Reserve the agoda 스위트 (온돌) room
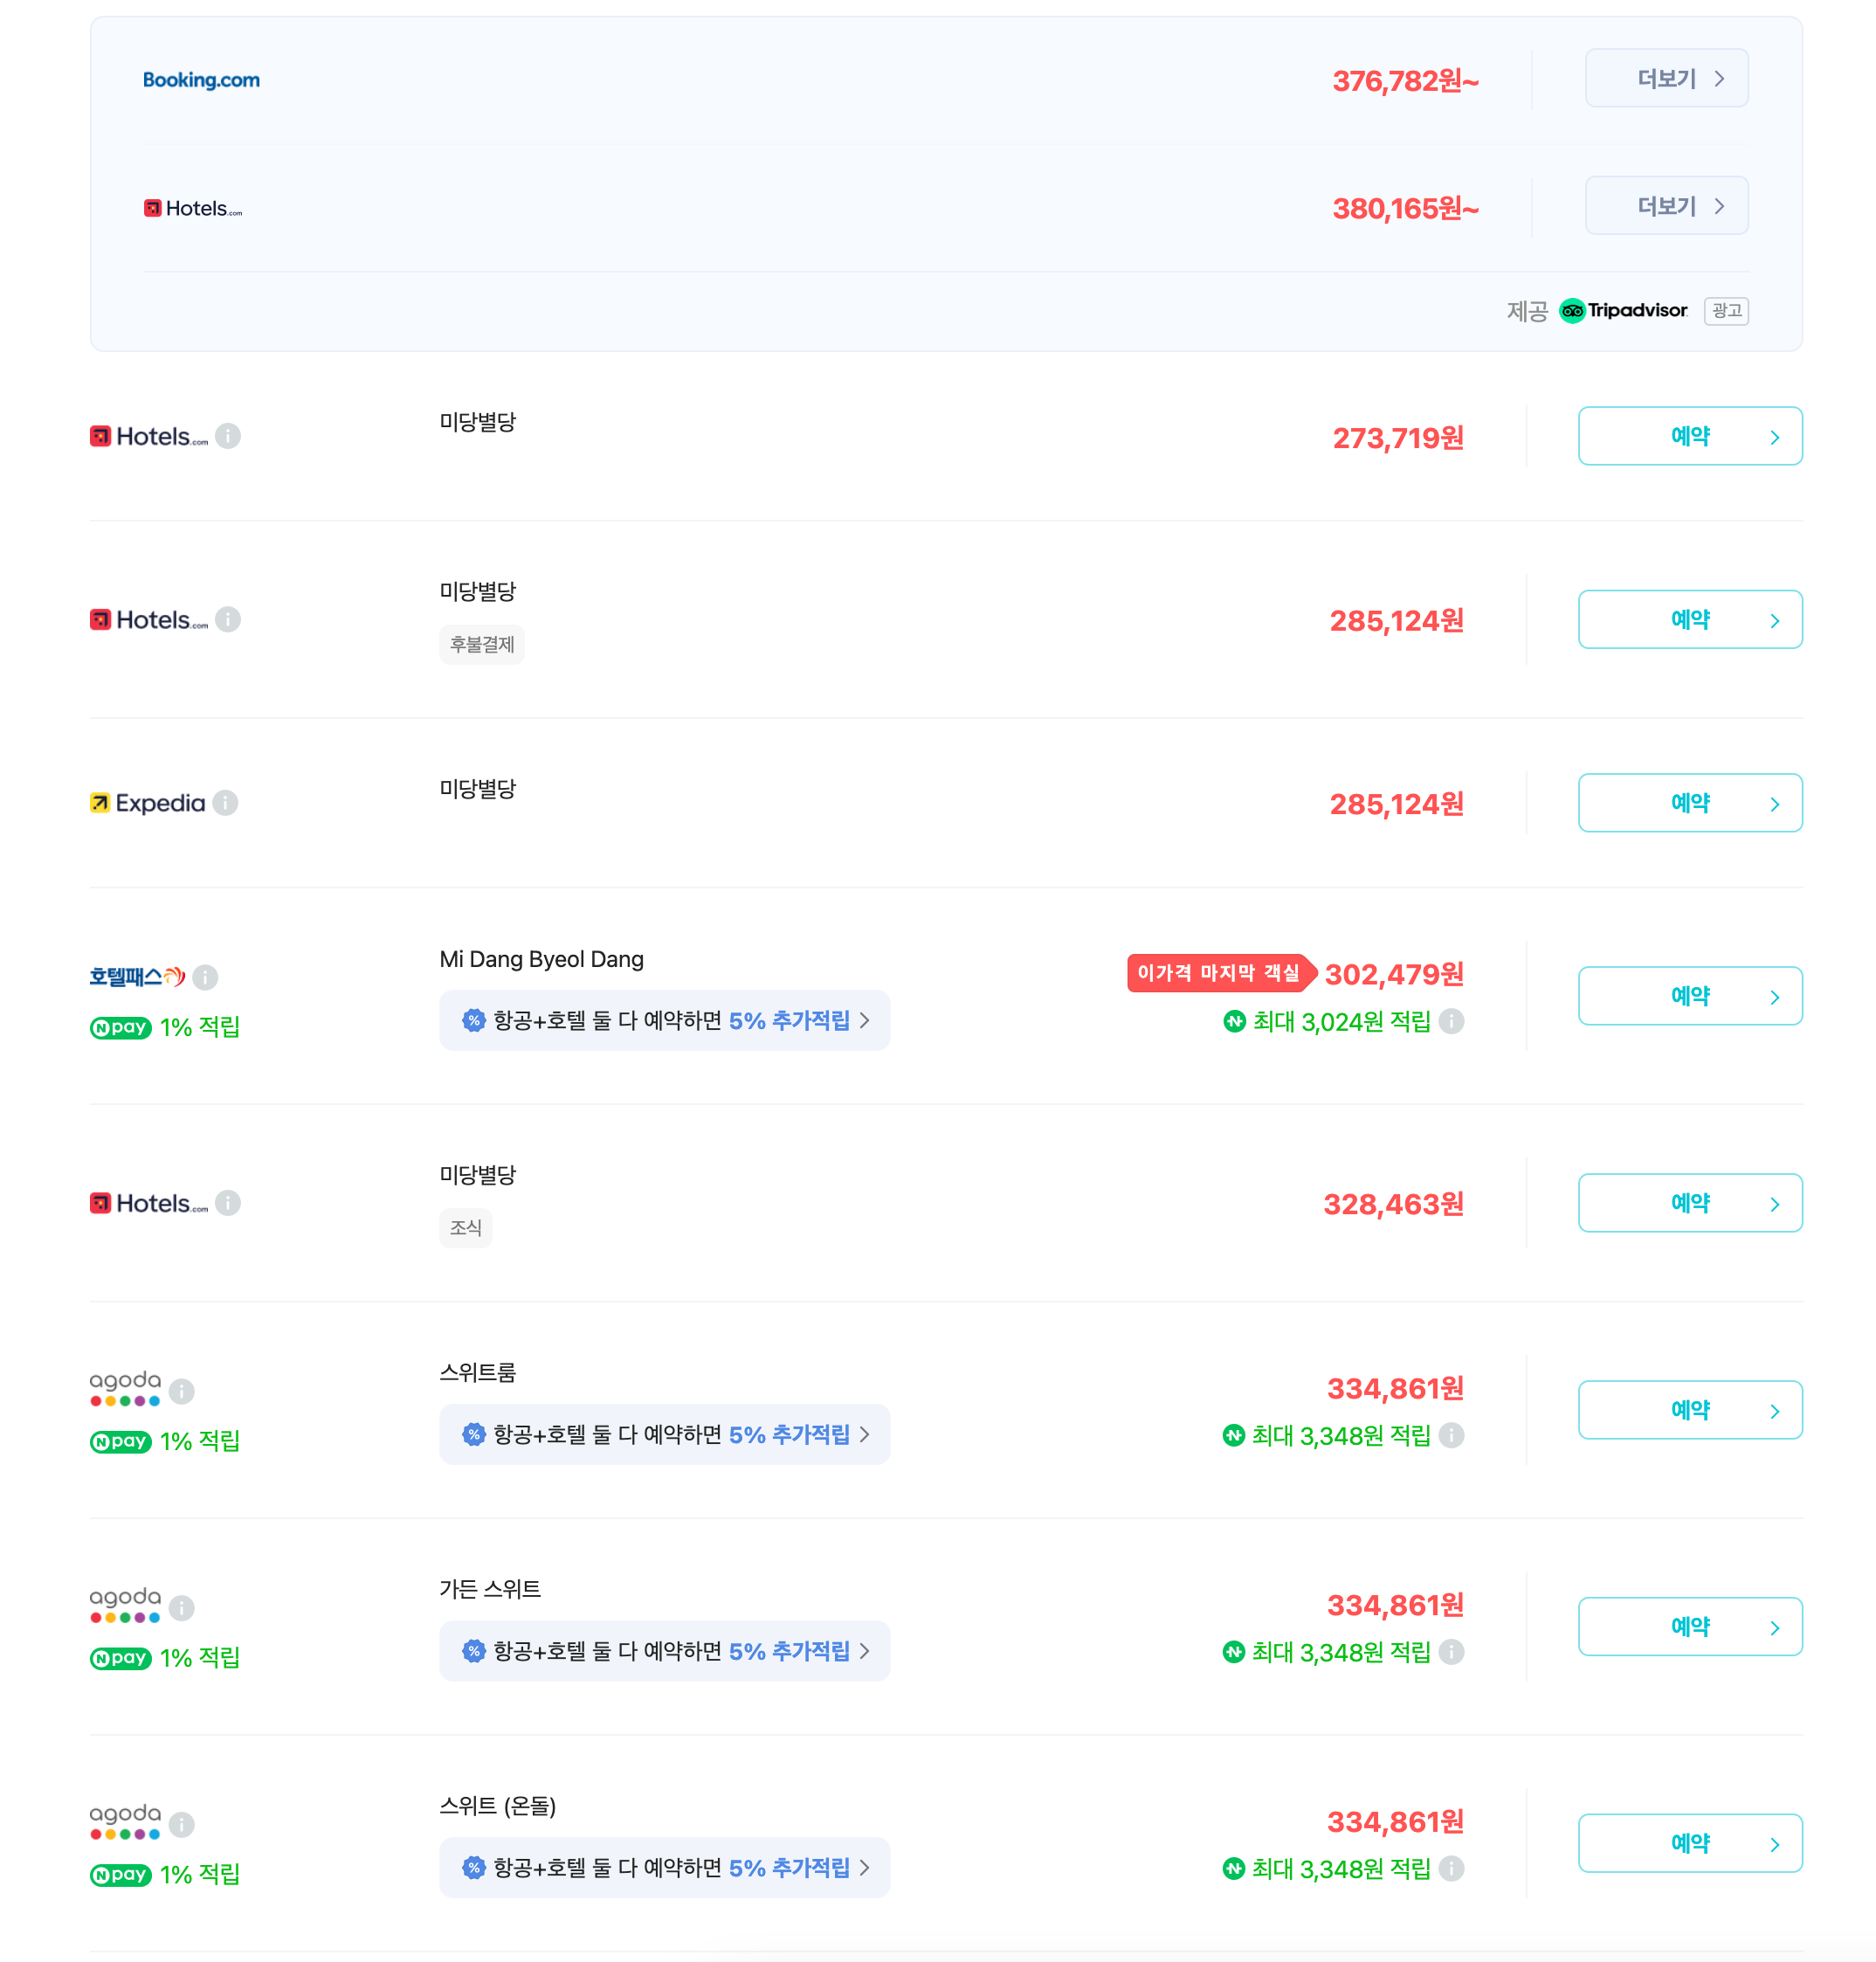1876x1962 pixels. click(x=1689, y=1843)
